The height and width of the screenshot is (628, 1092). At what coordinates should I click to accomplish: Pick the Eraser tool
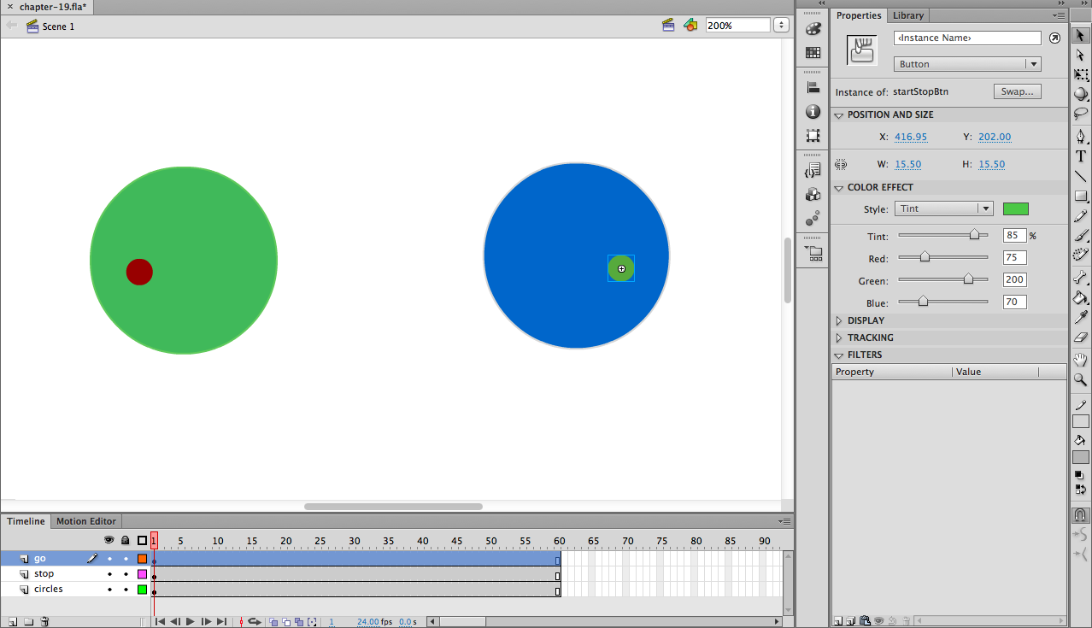(x=1081, y=337)
